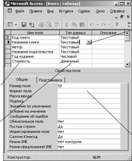Click scroll up arrow of field grid

coord(127,33)
